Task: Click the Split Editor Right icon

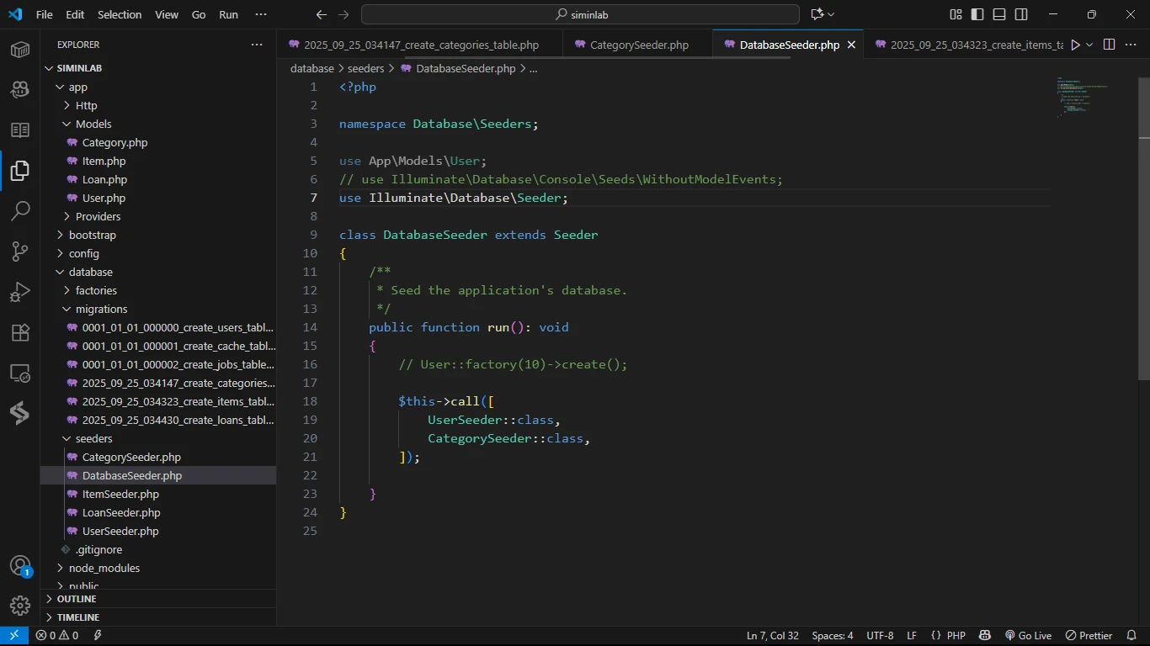Action: pos(1109,45)
